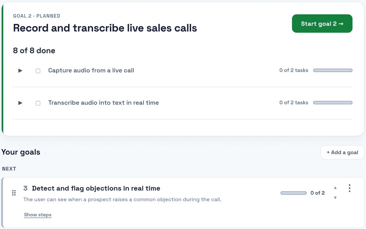Click the Capture audio progress bar
The image size is (366, 229).
pyautogui.click(x=333, y=70)
